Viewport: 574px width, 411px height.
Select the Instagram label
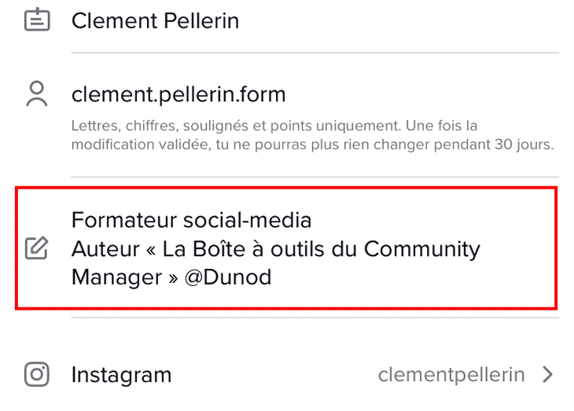121,375
